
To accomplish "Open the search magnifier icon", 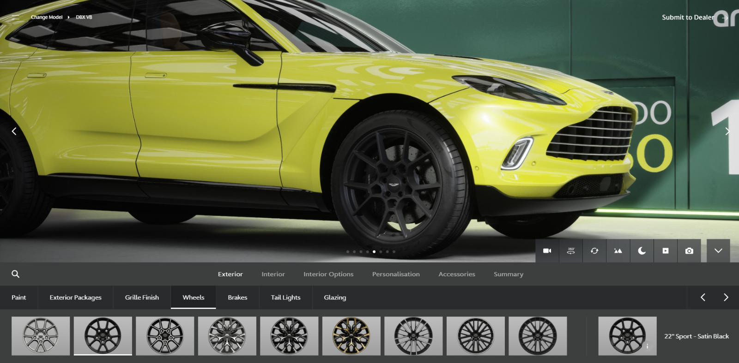I will click(x=15, y=274).
